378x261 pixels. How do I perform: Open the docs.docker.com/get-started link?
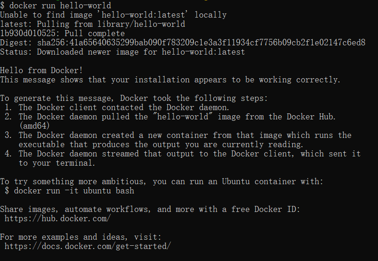(88, 246)
